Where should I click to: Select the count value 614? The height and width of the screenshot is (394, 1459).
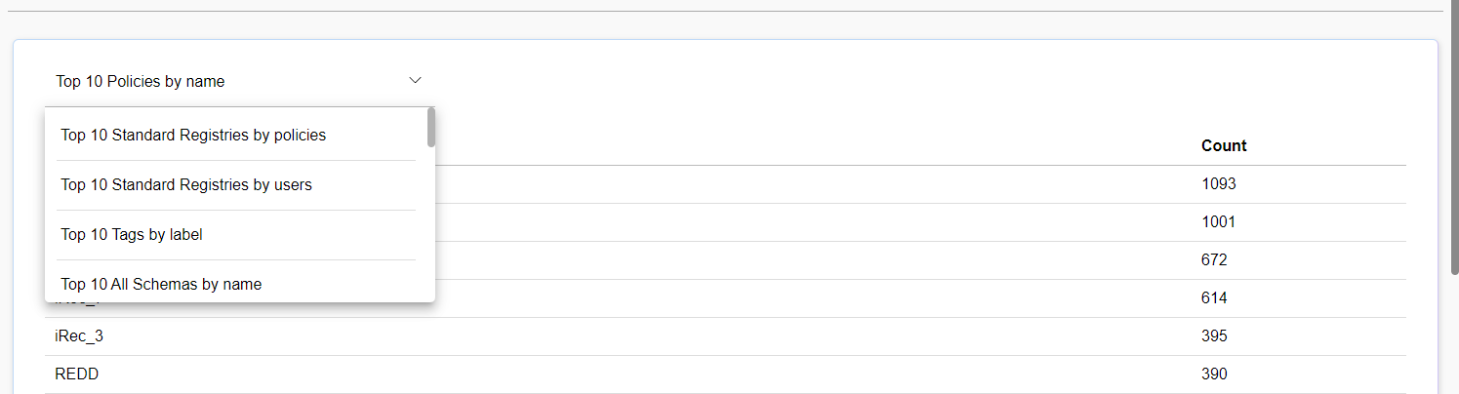pos(1214,298)
